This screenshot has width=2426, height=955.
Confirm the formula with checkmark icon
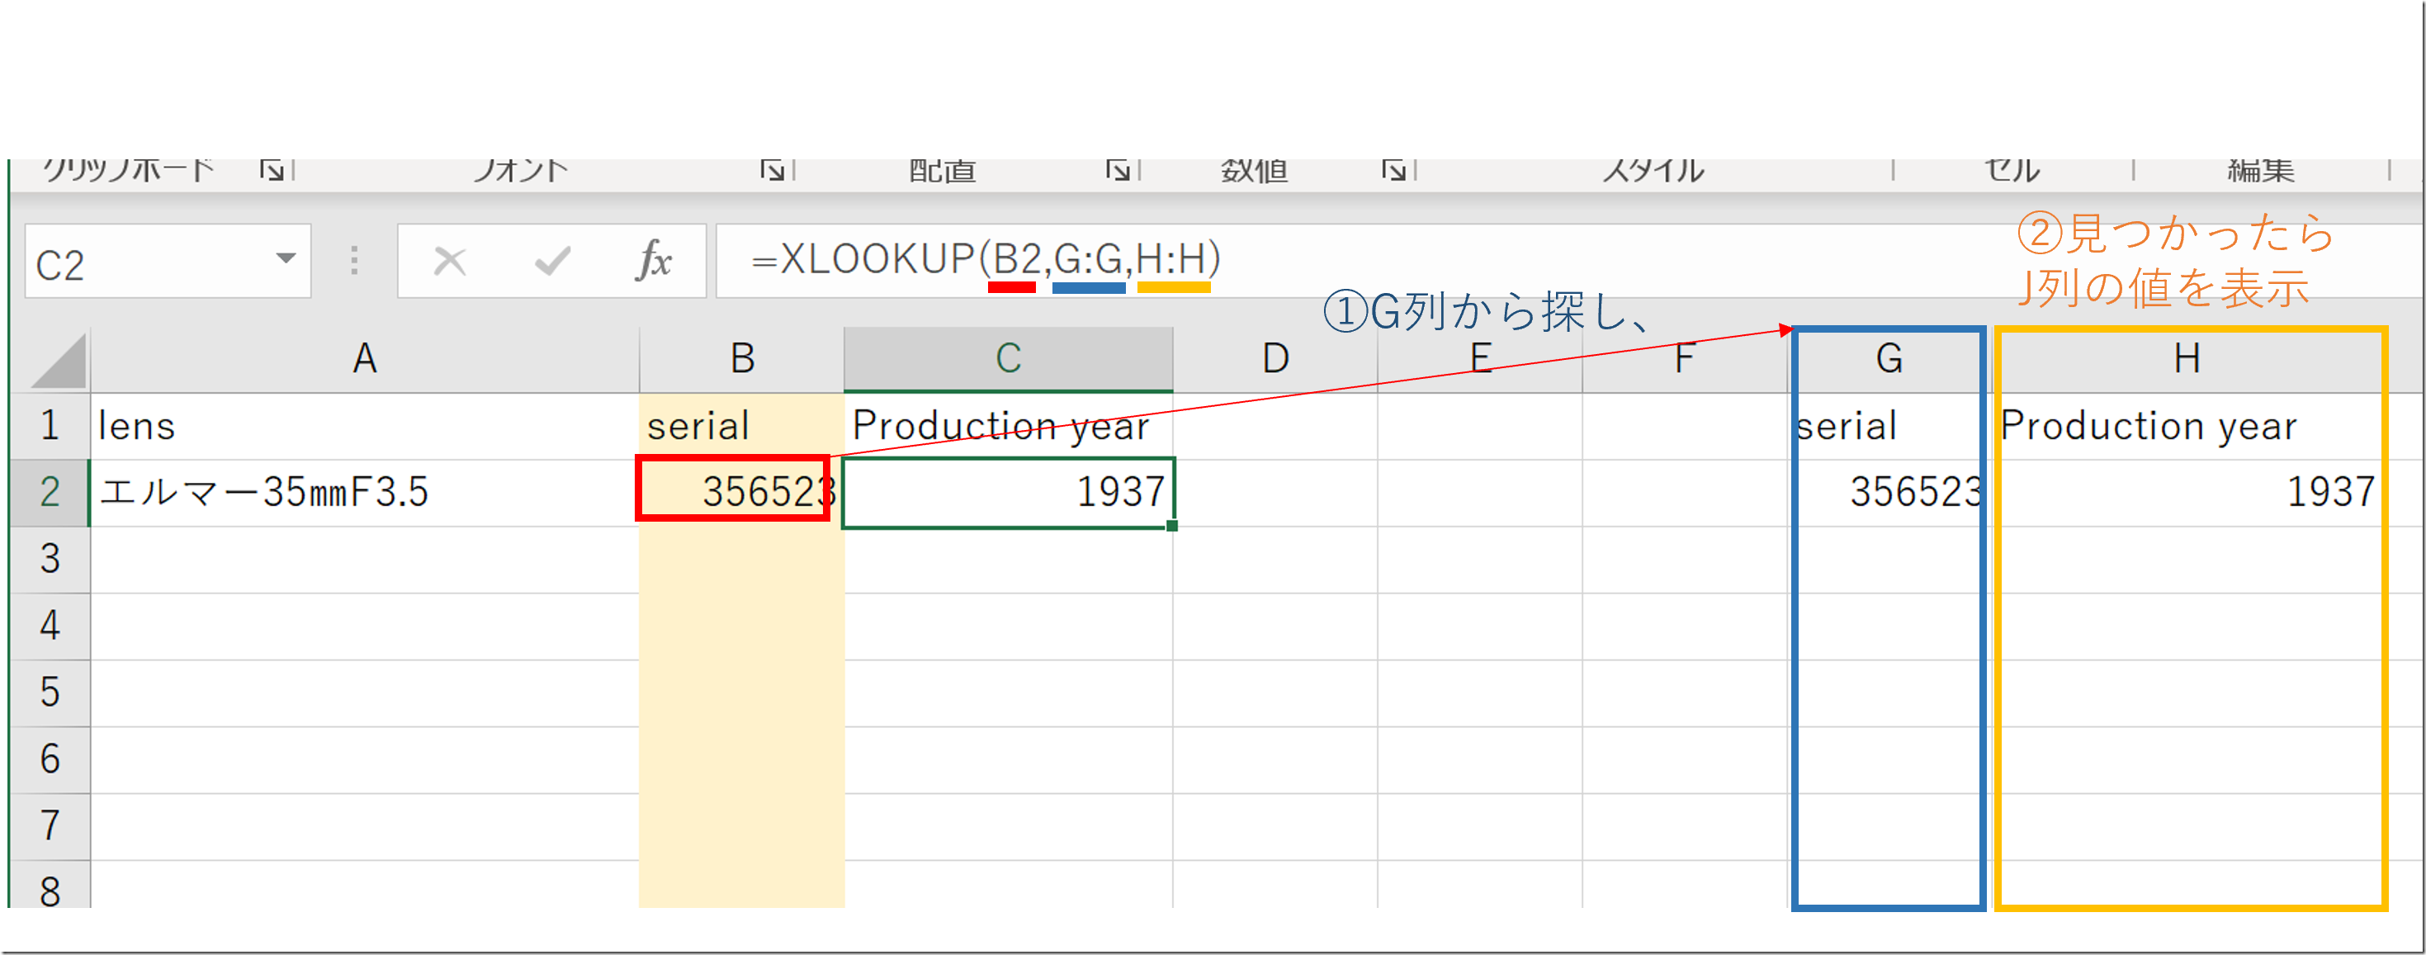552,261
